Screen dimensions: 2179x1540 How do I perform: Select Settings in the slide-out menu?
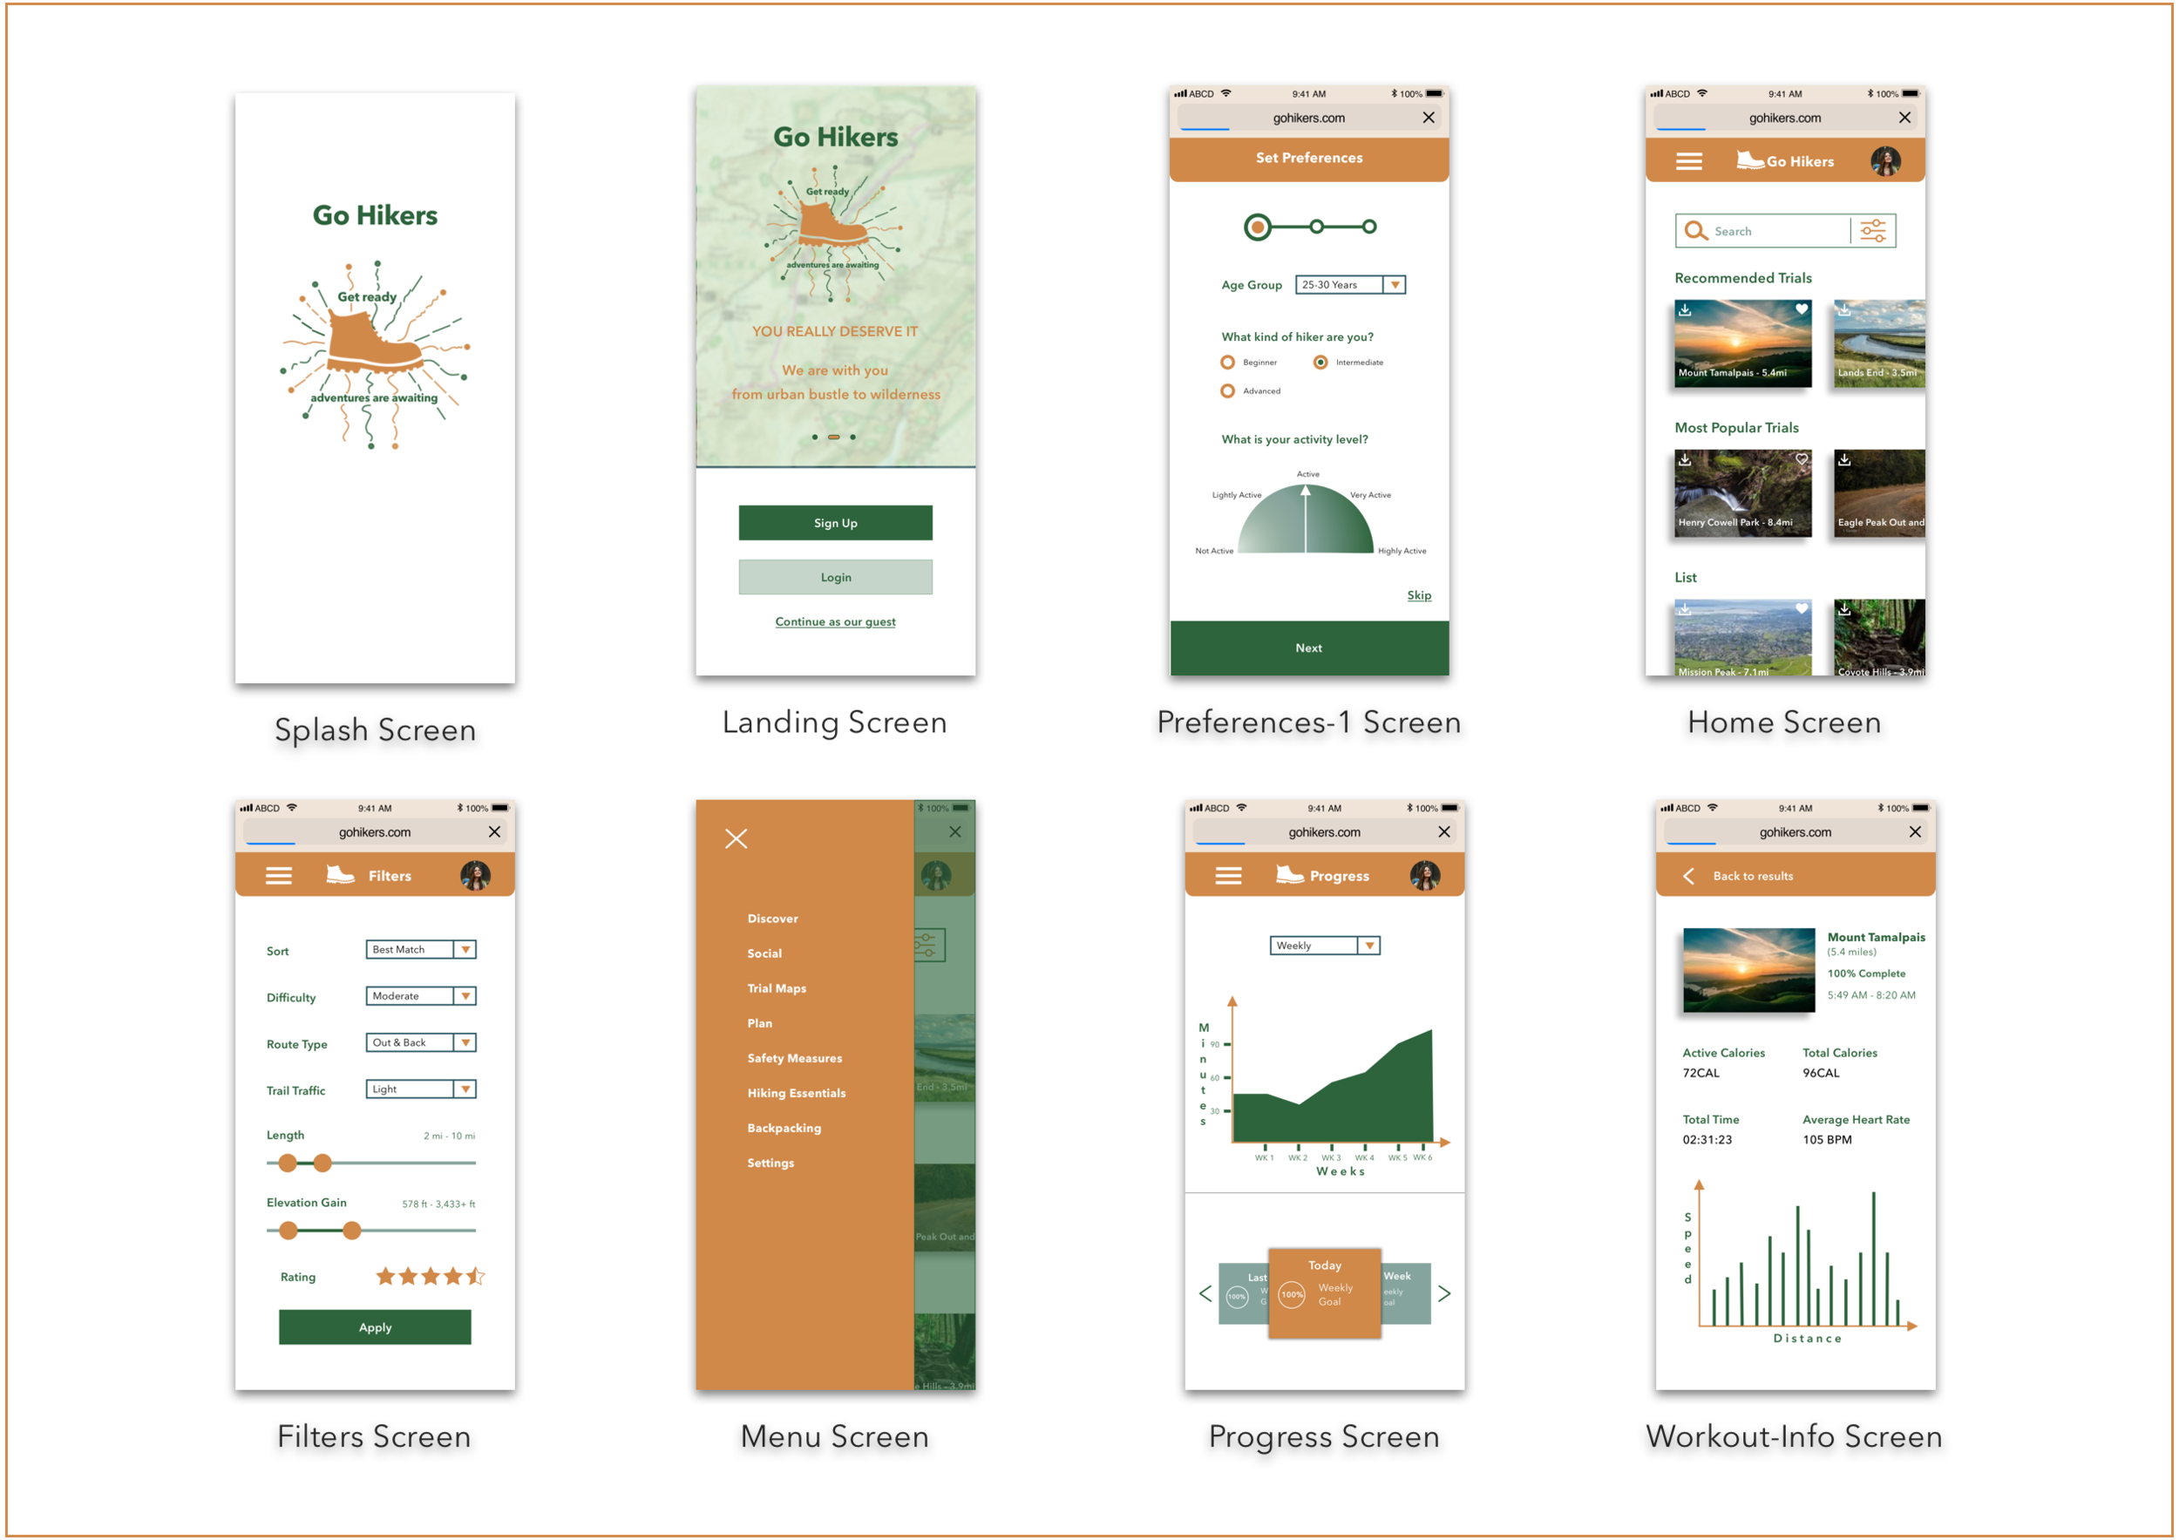point(770,1163)
